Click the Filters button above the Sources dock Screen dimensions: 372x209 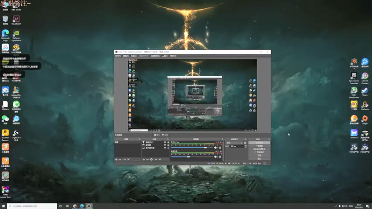pos(165,135)
